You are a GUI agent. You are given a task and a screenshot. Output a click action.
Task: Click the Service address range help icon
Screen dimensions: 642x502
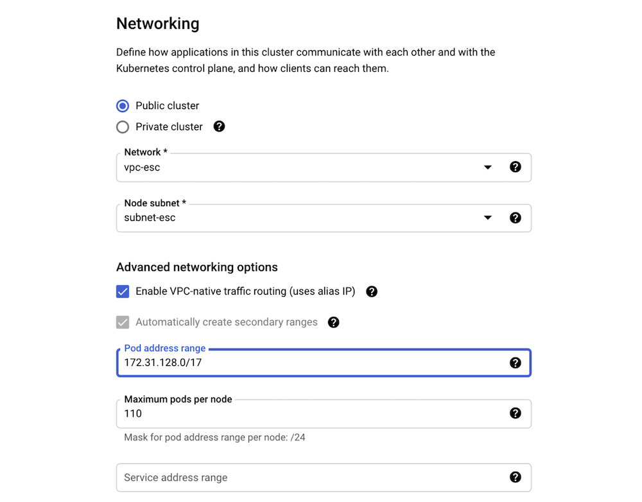coord(516,478)
